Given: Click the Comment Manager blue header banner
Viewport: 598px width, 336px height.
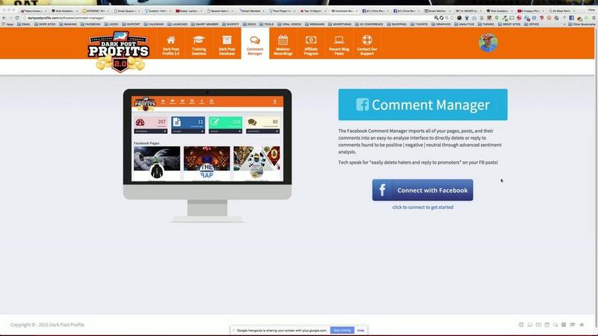Looking at the screenshot, I should (422, 105).
